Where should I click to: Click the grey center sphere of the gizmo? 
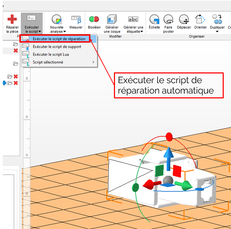coord(168,180)
